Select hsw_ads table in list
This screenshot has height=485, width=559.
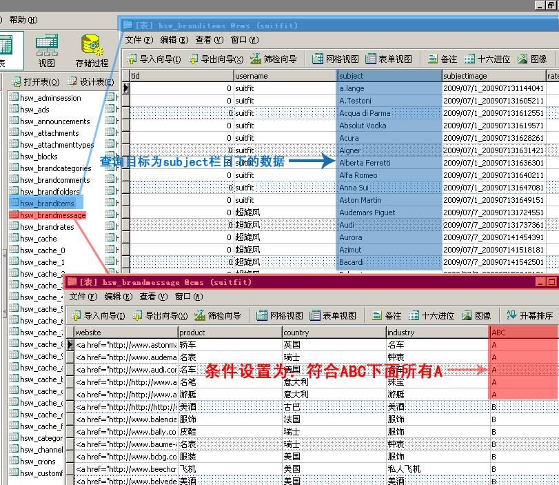tap(29, 110)
